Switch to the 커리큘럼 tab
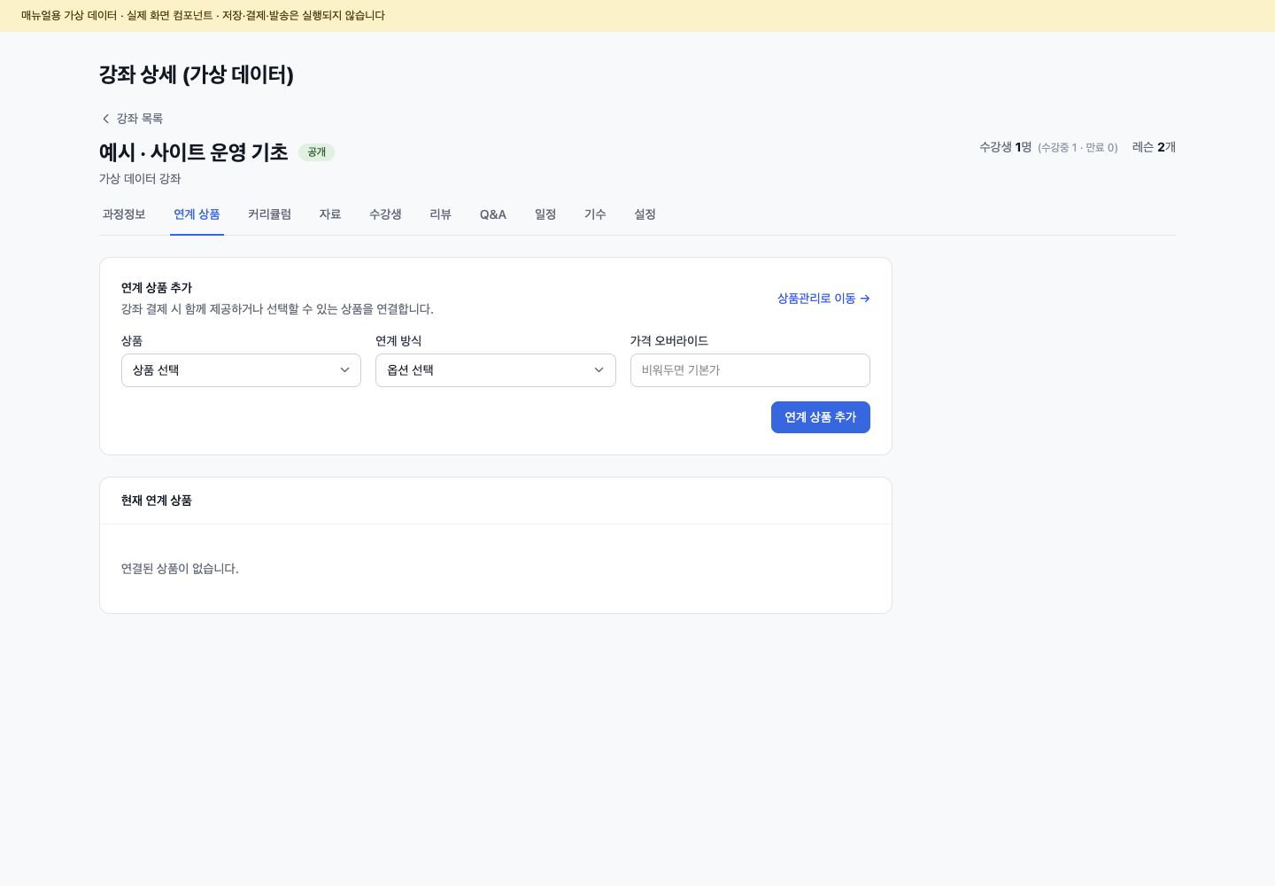 coord(269,214)
